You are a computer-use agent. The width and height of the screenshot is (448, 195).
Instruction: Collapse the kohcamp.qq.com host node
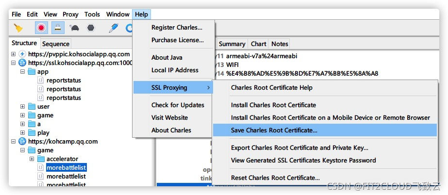coord(13,141)
